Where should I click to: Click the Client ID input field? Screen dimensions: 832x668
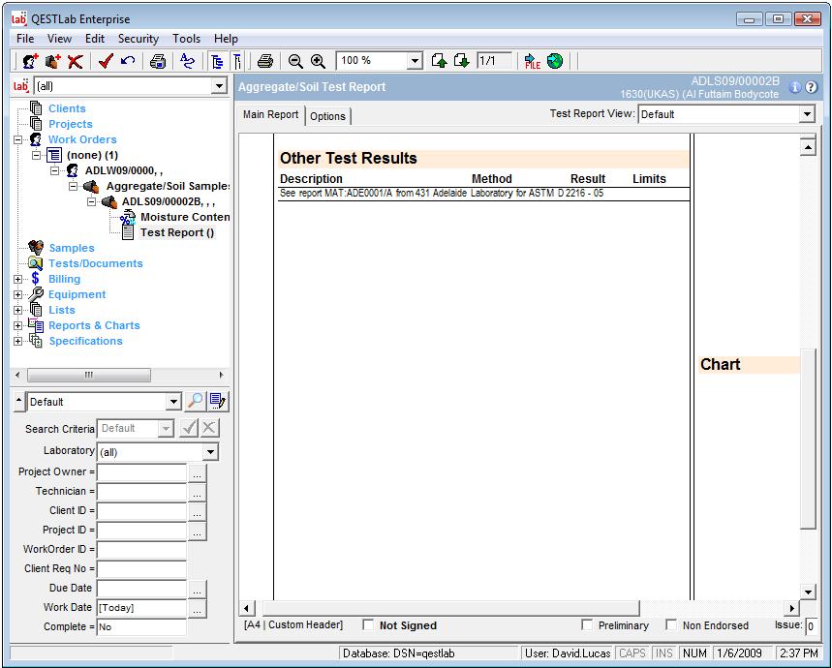(141, 511)
